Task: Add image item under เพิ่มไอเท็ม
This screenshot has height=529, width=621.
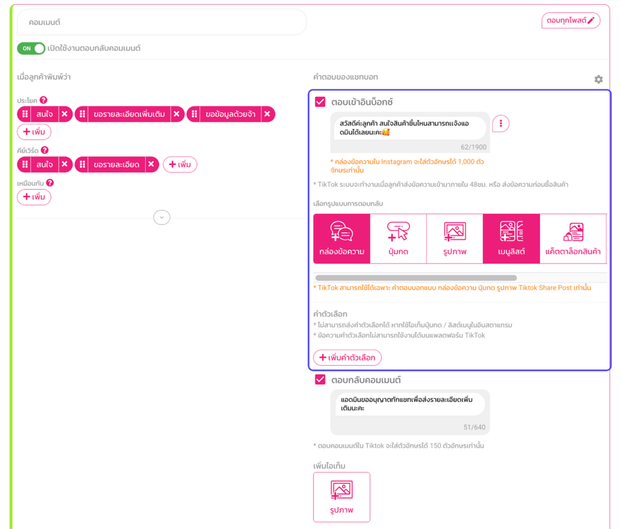Action: [341, 497]
